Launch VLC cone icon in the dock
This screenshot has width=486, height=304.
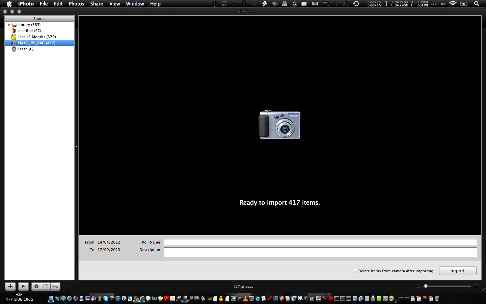pyautogui.click(x=245, y=299)
